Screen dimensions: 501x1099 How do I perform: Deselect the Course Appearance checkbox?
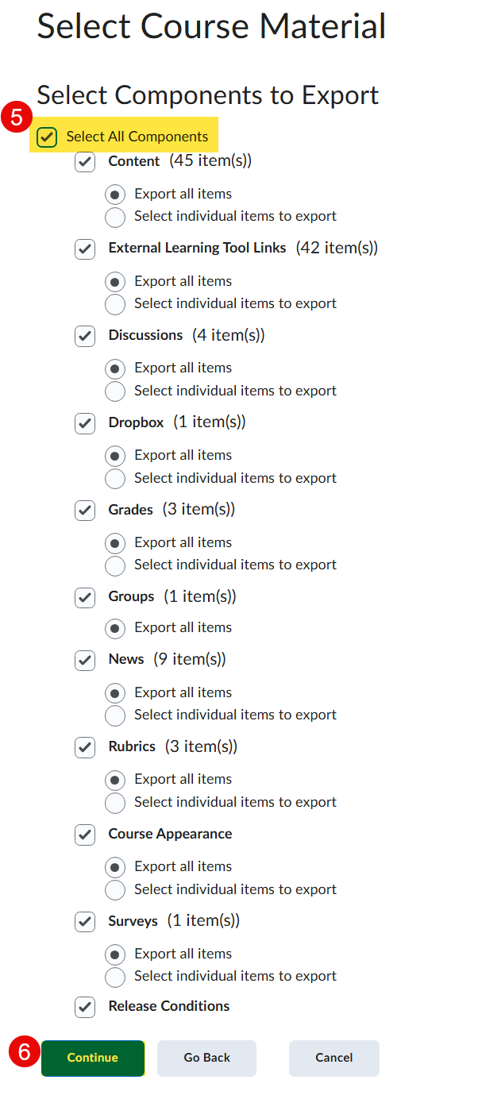[85, 835]
